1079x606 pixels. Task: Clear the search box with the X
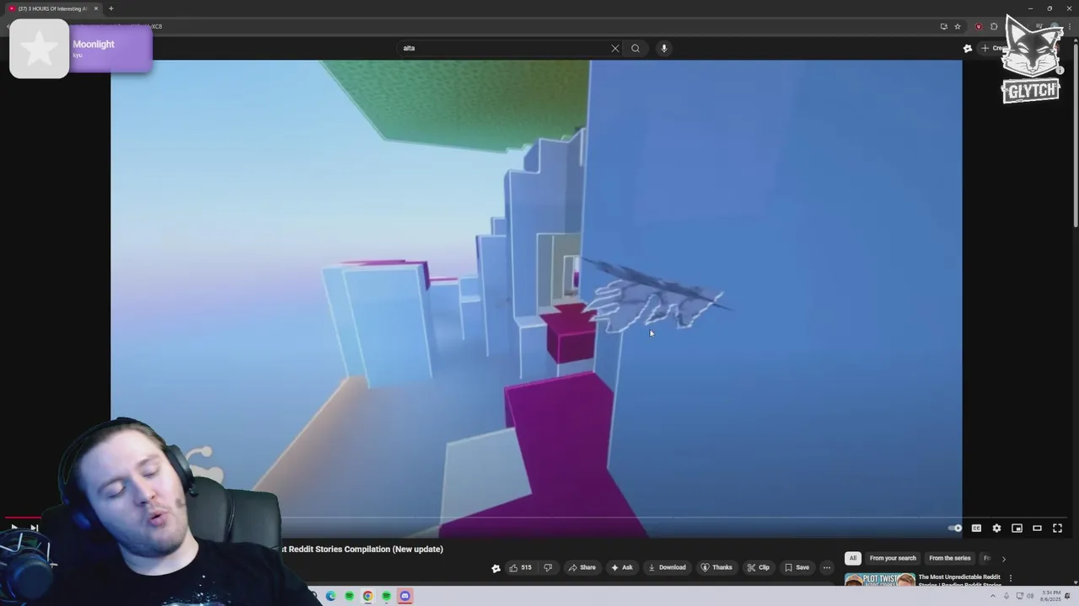615,48
